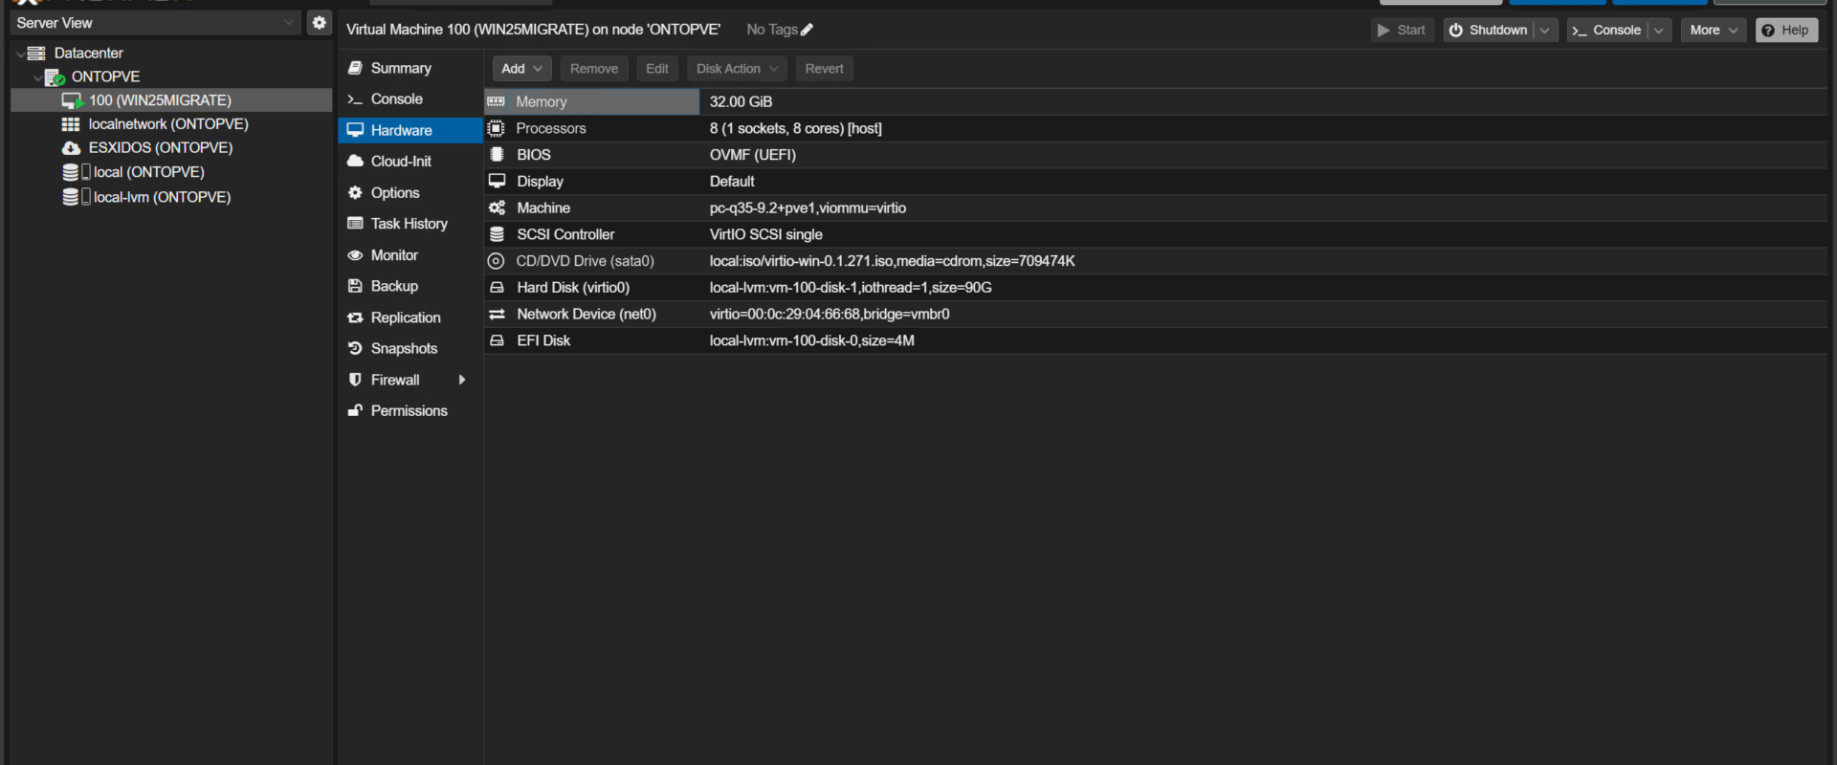Viewport: 1837px width, 765px height.
Task: Click the Machine gears icon
Action: (x=497, y=208)
